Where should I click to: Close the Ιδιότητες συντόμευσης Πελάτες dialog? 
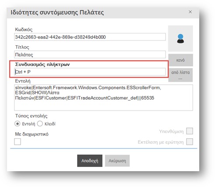coord(190,12)
